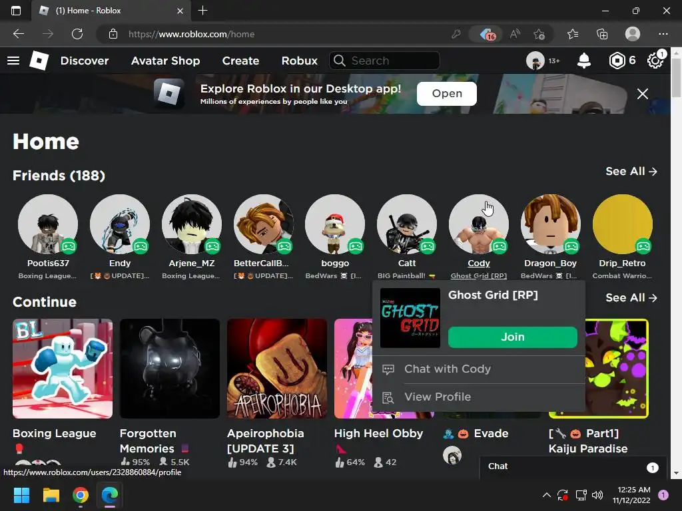Open volume control in system tray

click(597, 495)
